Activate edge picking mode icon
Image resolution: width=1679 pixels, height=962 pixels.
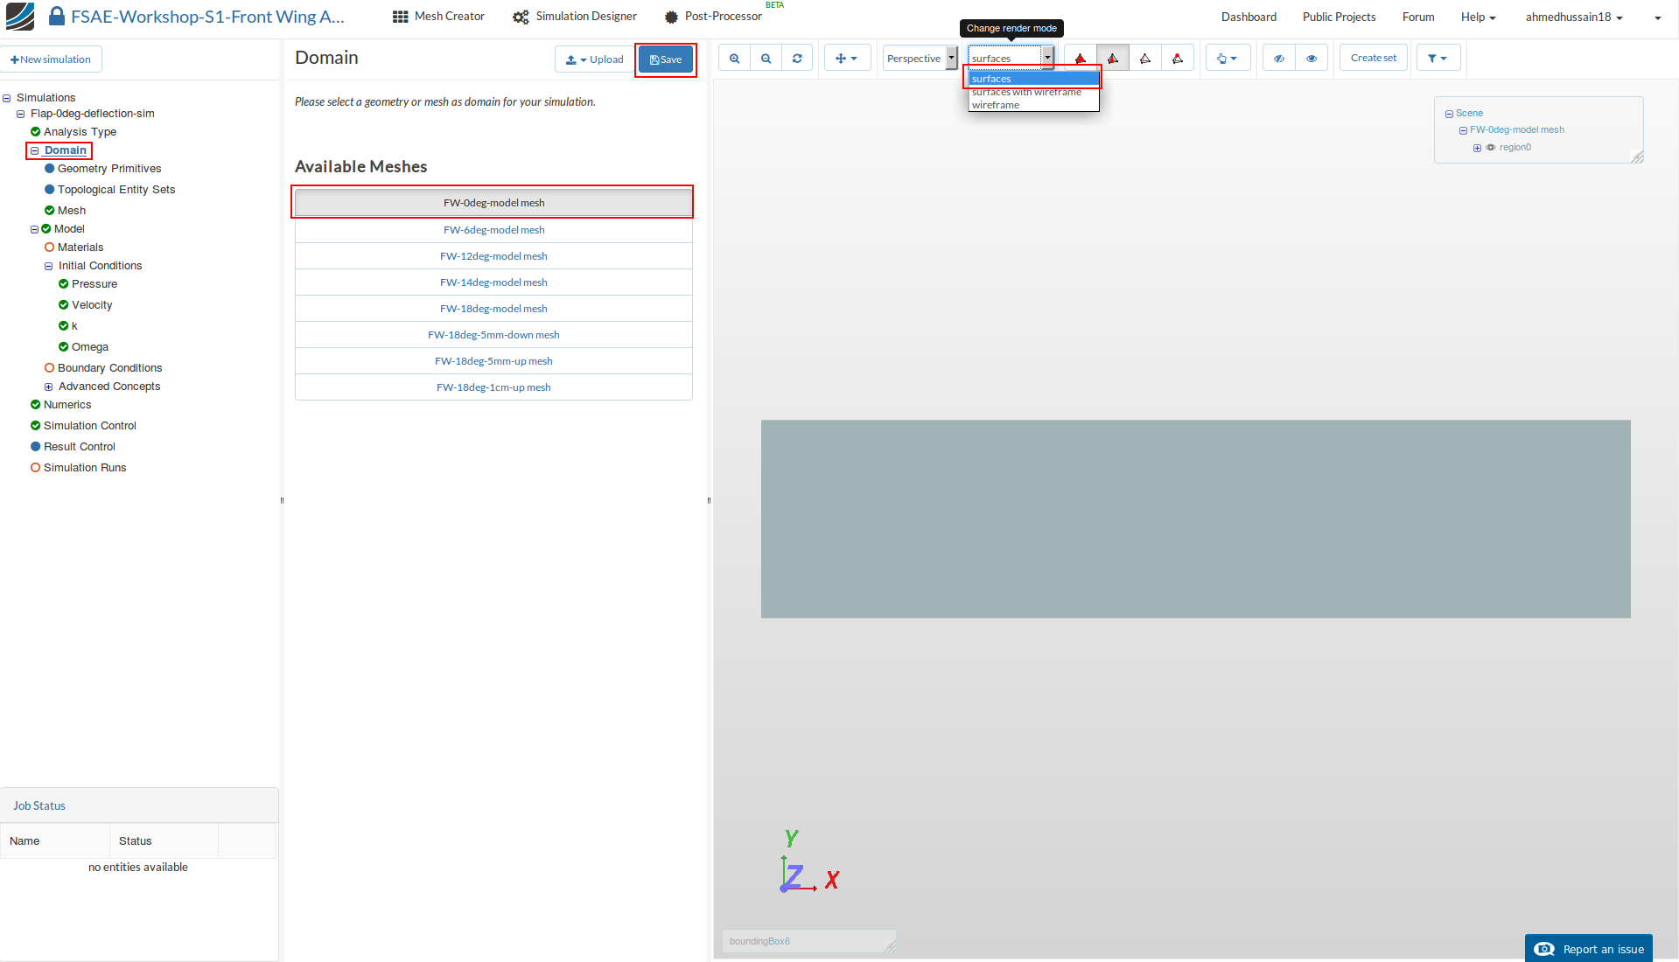[1145, 59]
